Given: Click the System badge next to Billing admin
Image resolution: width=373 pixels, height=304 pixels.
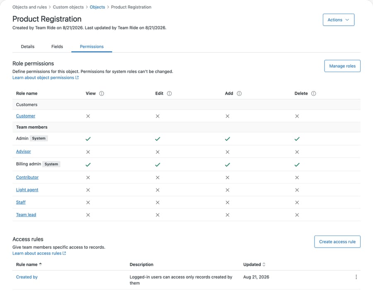Looking at the screenshot, I should pos(51,164).
